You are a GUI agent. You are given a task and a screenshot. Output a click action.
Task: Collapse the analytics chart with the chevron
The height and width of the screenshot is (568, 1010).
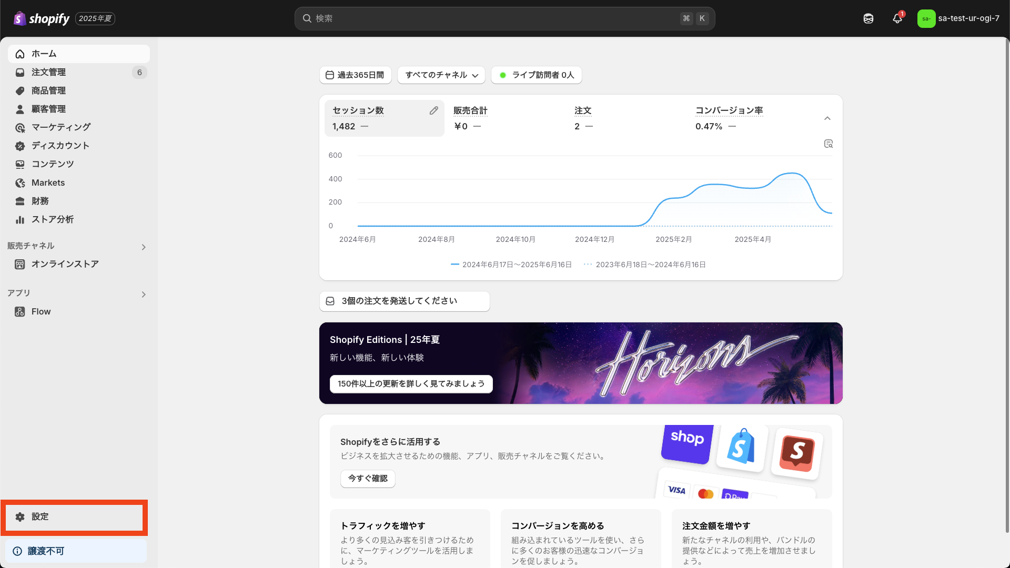[827, 118]
